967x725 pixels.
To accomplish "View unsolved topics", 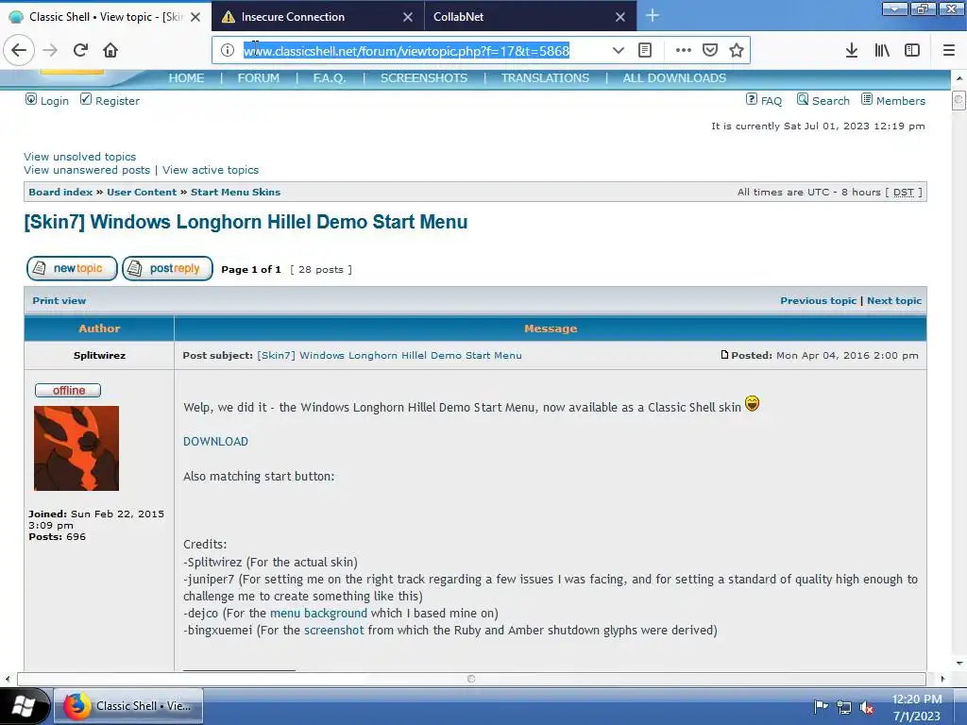I will (79, 157).
